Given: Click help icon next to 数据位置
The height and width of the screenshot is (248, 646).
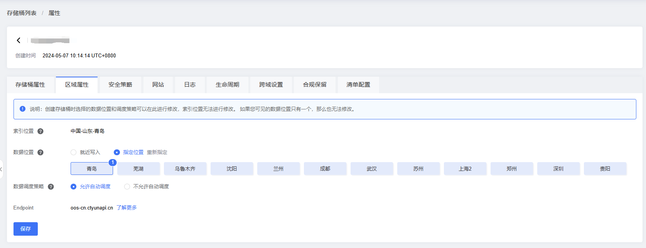Looking at the screenshot, I should (40, 152).
